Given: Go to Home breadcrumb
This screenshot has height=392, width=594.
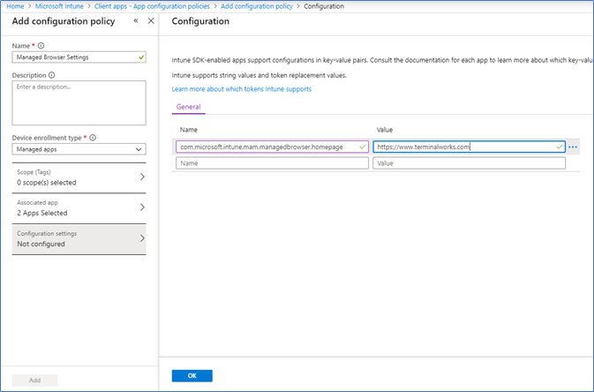Looking at the screenshot, I should pos(15,6).
